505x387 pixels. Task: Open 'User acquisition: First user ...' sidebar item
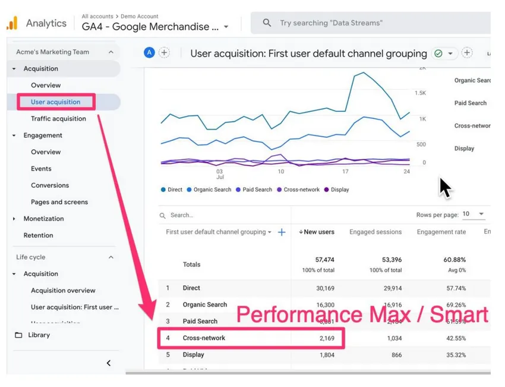point(75,307)
